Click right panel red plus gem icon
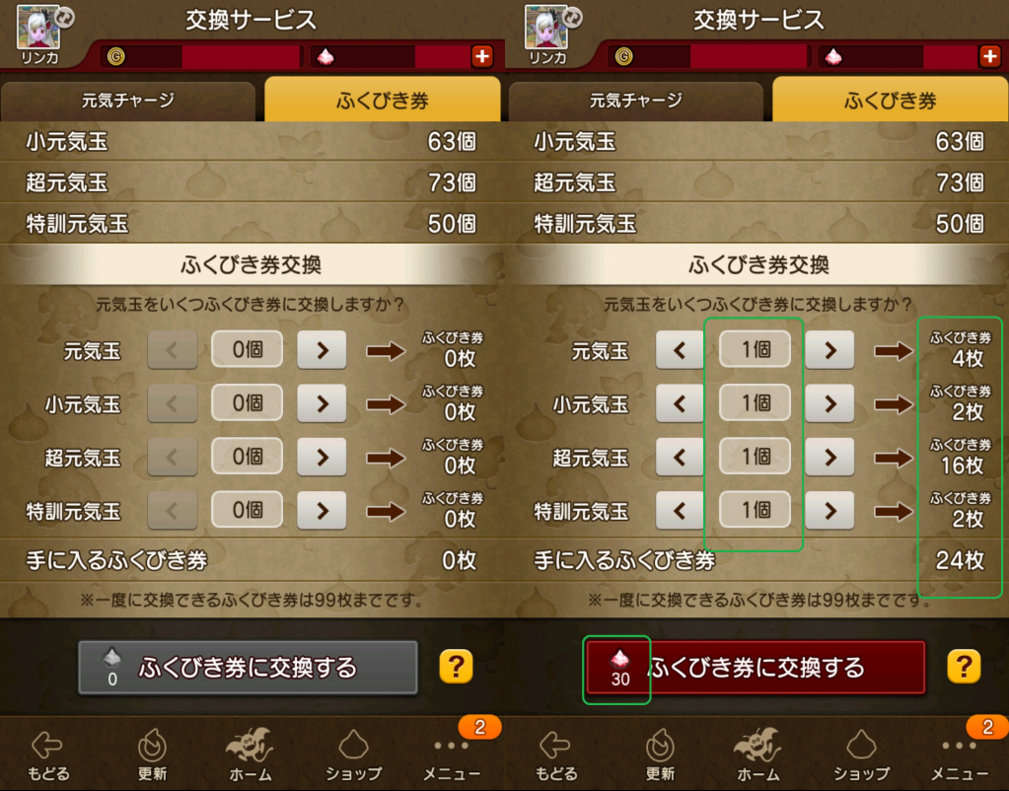Screen dimensions: 1009x791 (989, 56)
